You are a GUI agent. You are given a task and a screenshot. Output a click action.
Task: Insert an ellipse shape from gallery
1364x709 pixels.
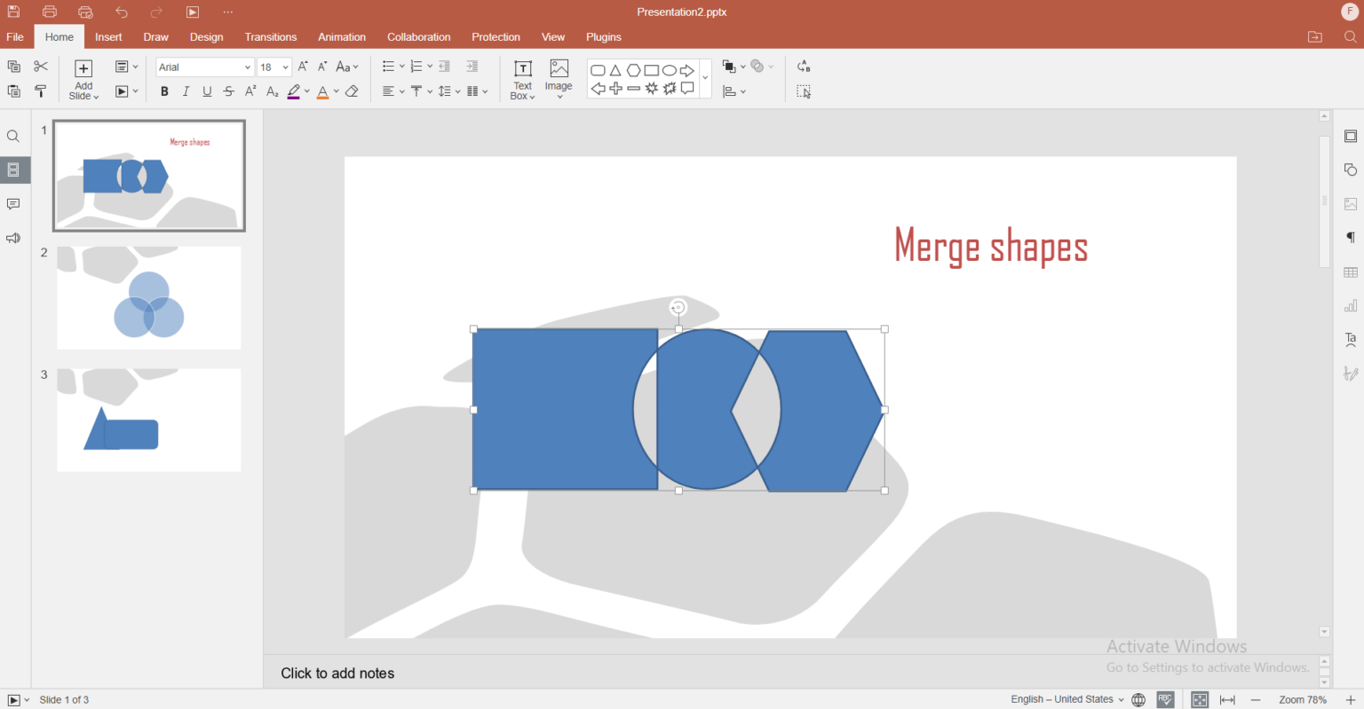(x=670, y=70)
